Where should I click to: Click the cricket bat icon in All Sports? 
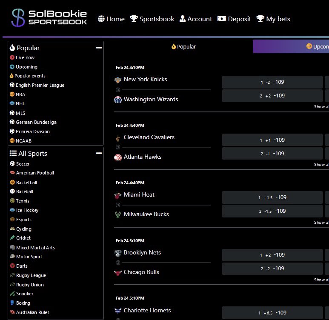pos(12,238)
